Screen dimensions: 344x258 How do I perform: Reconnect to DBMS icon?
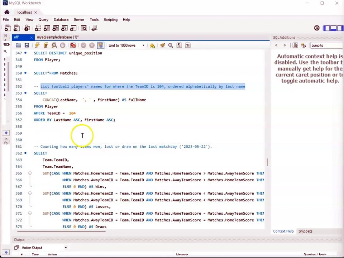pos(94,28)
